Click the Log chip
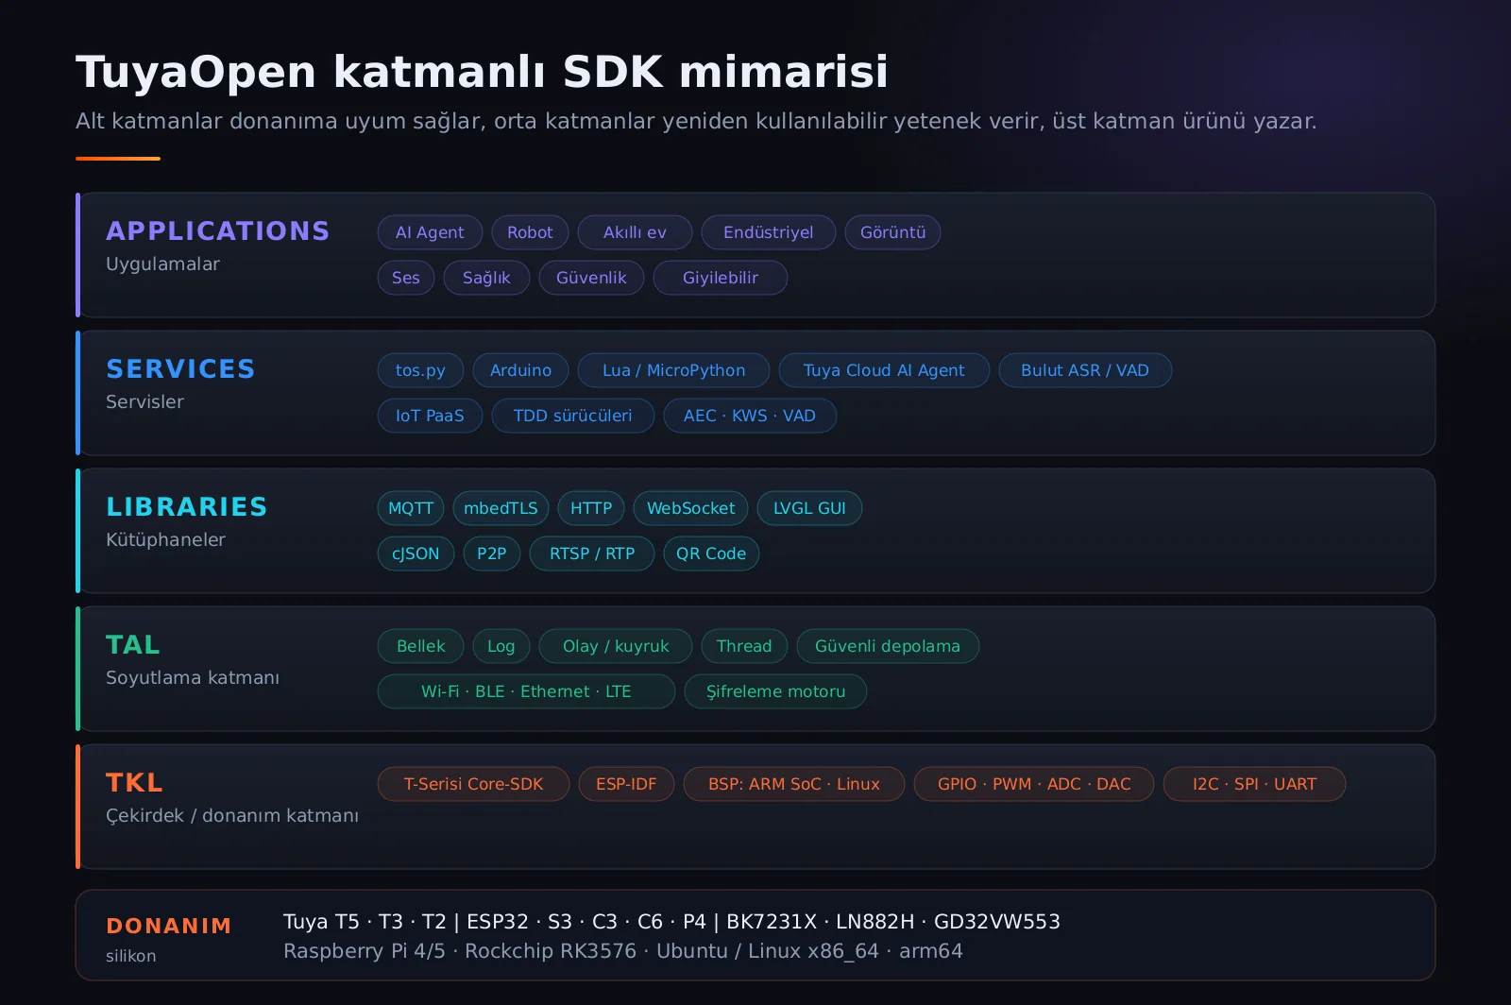This screenshot has height=1005, width=1511. click(x=501, y=646)
